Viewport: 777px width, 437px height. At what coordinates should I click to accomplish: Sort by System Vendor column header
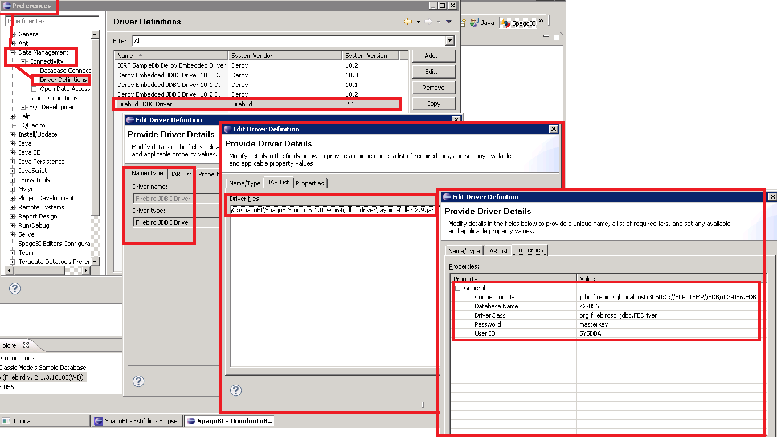(x=285, y=56)
